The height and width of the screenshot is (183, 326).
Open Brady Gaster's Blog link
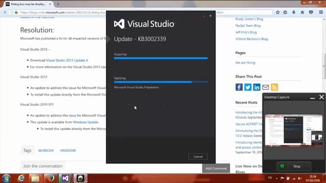[249, 19]
